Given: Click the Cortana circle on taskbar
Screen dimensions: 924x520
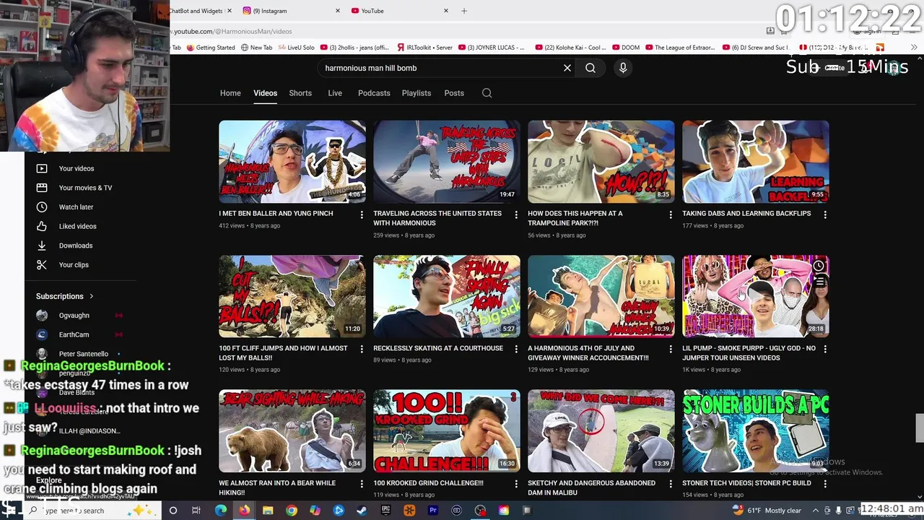Looking at the screenshot, I should (173, 511).
